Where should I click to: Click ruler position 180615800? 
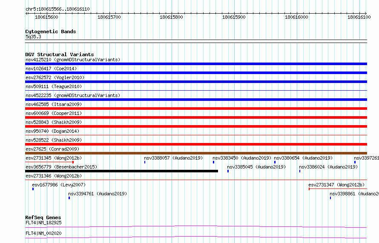click(x=171, y=17)
